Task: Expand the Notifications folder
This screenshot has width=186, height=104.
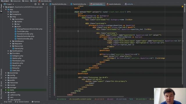Action: pos(8,51)
